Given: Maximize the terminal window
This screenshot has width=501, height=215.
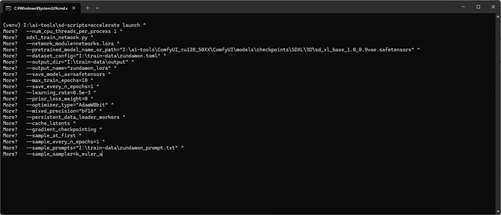Looking at the screenshot, I should pos(478,7).
